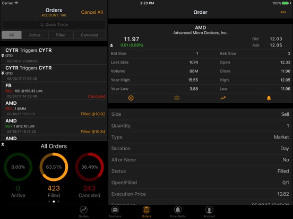Select the Canceled orders filter segment

click(90, 35)
